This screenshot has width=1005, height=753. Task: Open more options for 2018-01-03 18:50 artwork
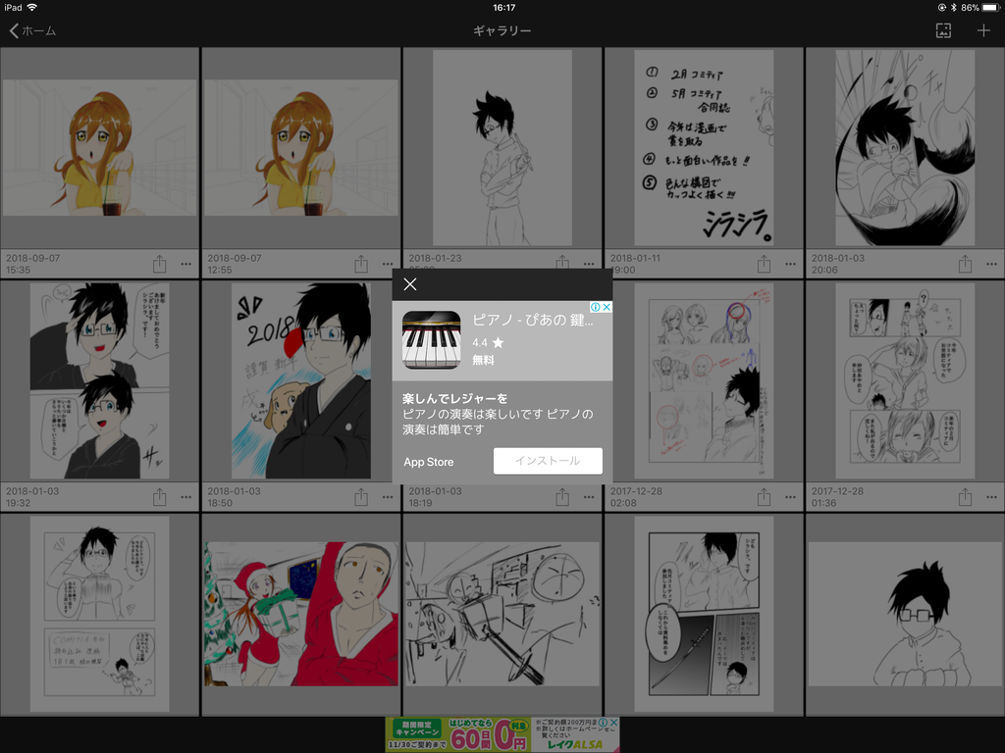click(x=387, y=497)
